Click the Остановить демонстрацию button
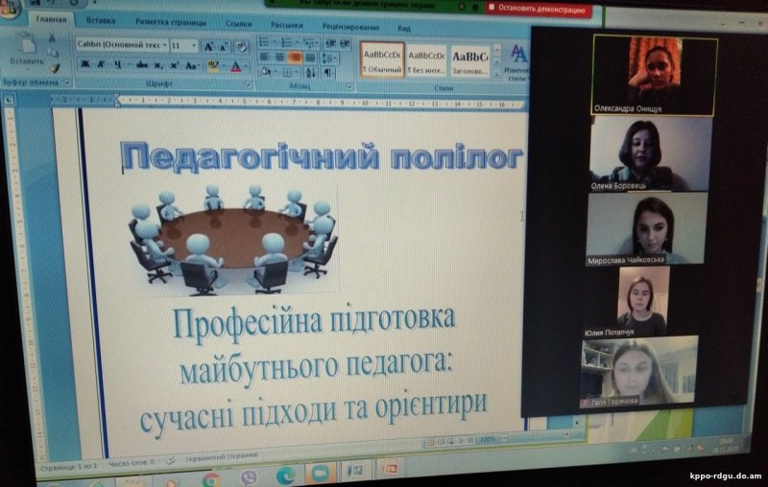The width and height of the screenshot is (768, 487). click(x=538, y=9)
